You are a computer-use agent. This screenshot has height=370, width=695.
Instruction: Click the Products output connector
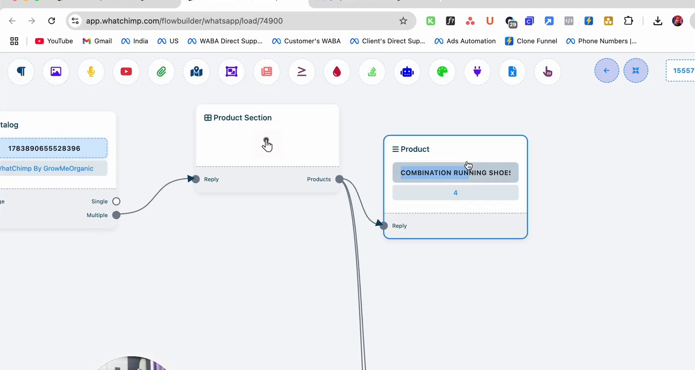point(339,179)
